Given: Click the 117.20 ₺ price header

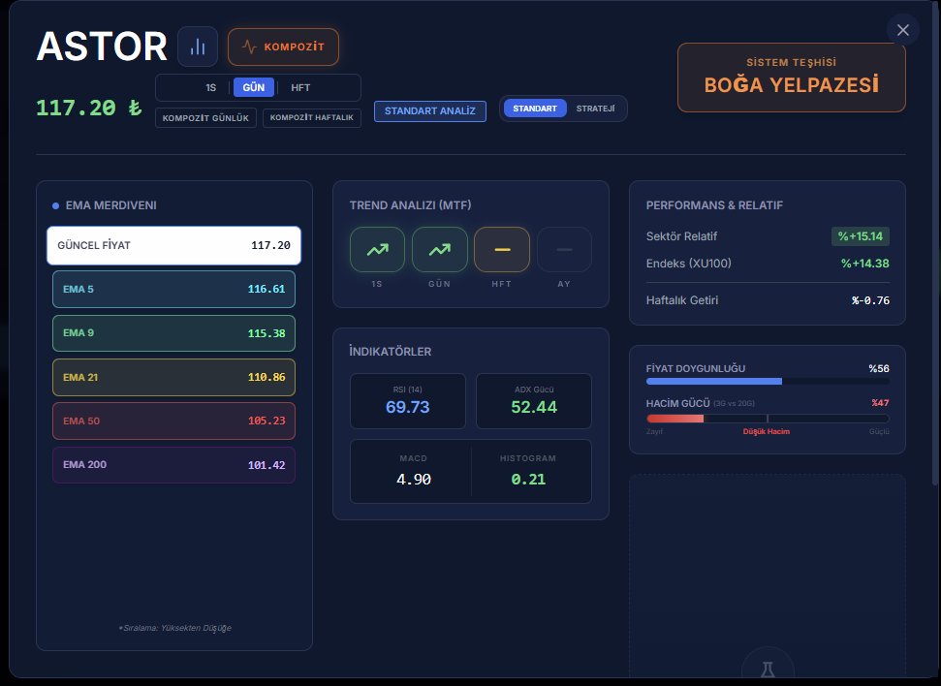Looking at the screenshot, I should pyautogui.click(x=89, y=108).
